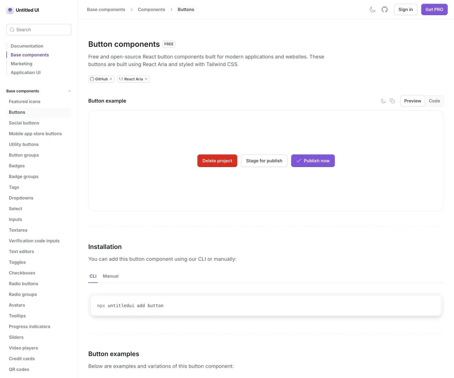Open GitHub from the header icon
The image size is (454, 378).
click(384, 9)
